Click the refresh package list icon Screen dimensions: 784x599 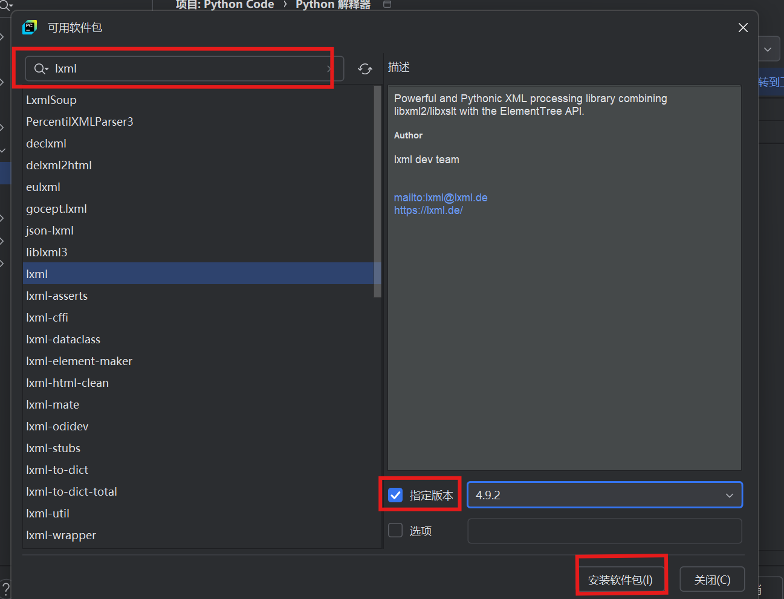[364, 69]
